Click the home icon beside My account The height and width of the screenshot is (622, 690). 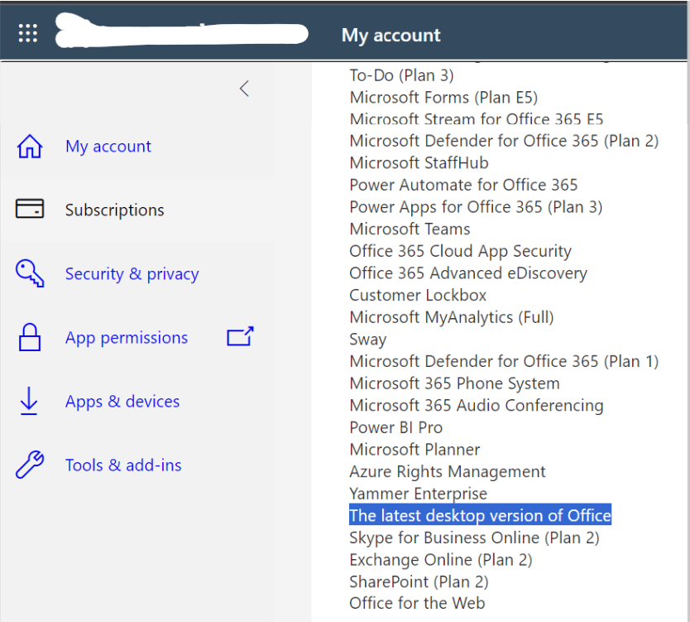click(30, 147)
